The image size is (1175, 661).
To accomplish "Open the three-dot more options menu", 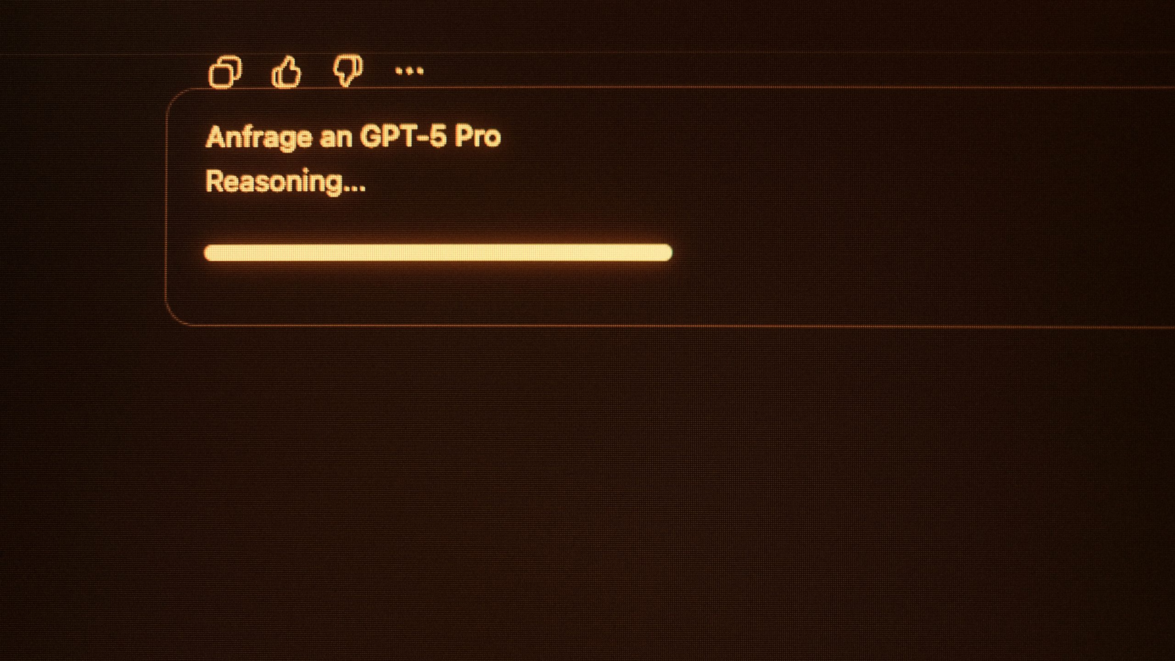I will pos(409,71).
